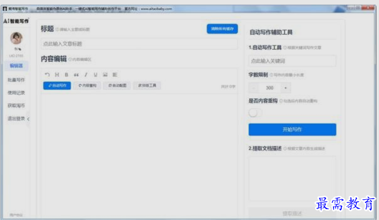This screenshot has width=379, height=220.
Task: Toggle underline formatting U icon
Action: [95, 75]
